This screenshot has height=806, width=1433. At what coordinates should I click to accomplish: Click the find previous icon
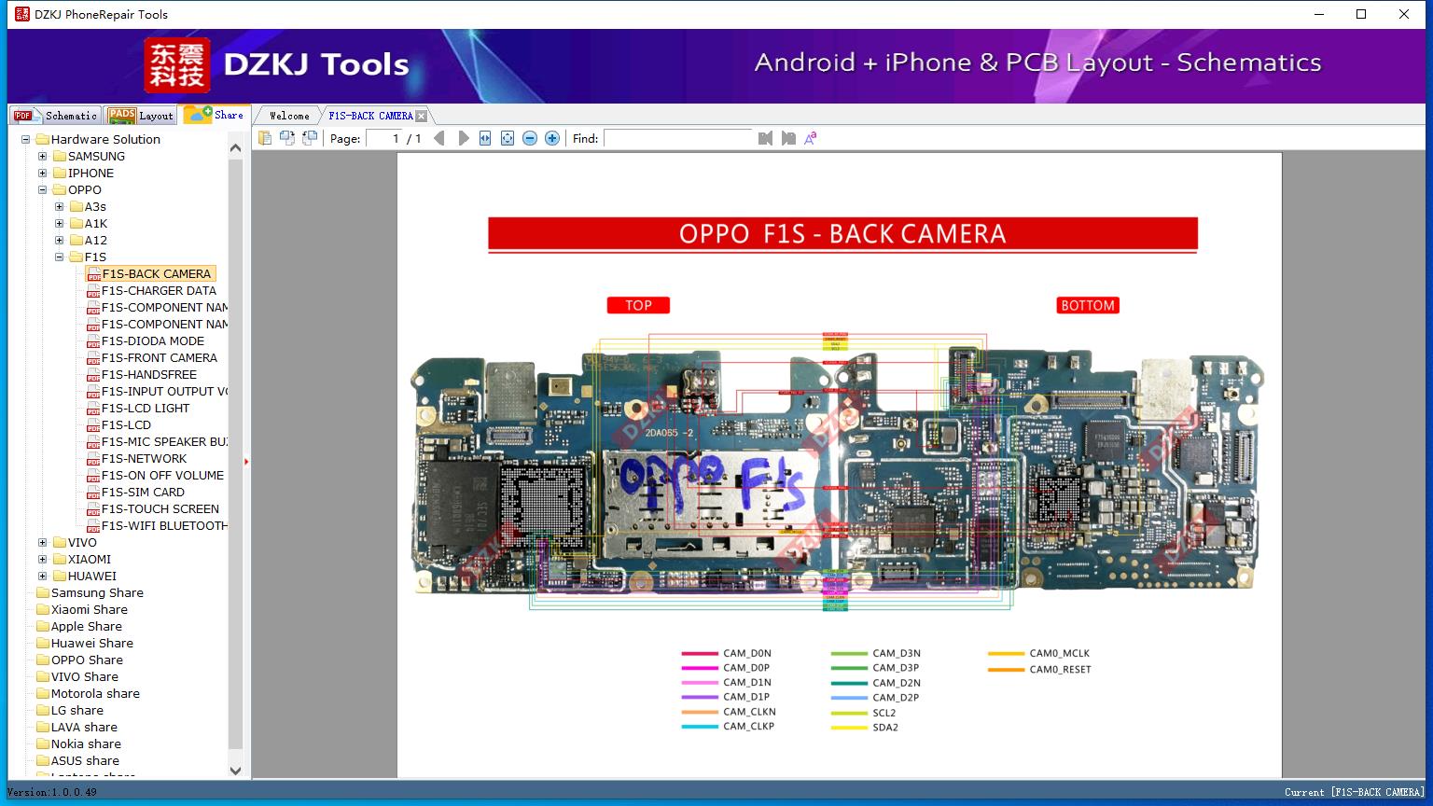coord(765,138)
